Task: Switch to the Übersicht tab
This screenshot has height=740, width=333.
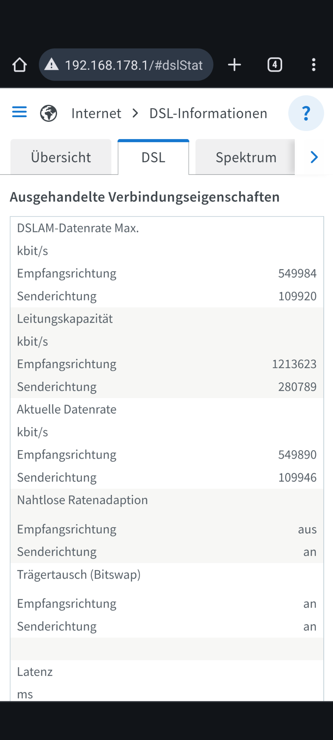Action: coord(61,157)
